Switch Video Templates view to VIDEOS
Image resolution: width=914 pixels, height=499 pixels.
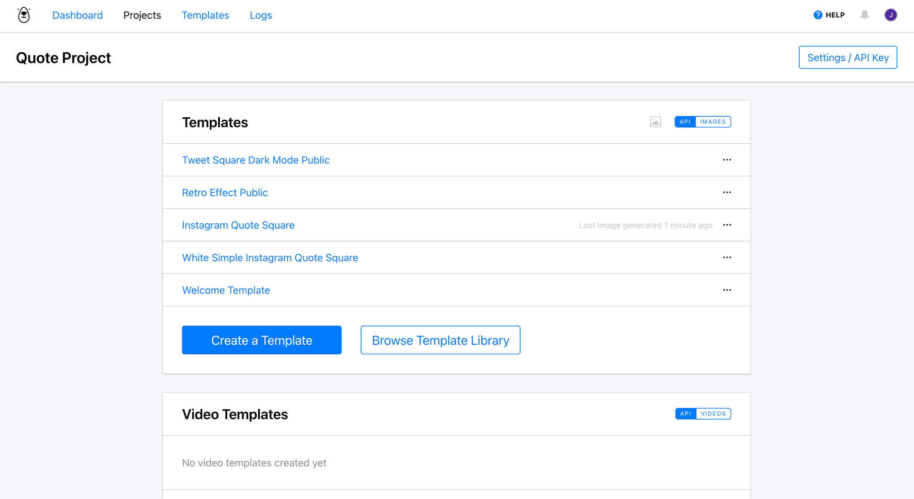pyautogui.click(x=713, y=414)
